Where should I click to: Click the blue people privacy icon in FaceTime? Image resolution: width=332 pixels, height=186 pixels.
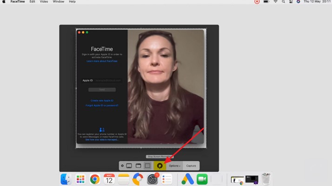[102, 130]
